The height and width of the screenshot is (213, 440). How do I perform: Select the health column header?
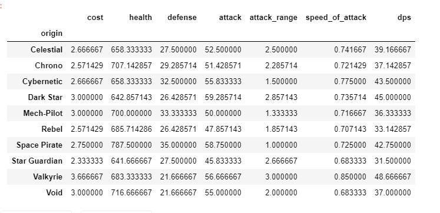click(140, 18)
